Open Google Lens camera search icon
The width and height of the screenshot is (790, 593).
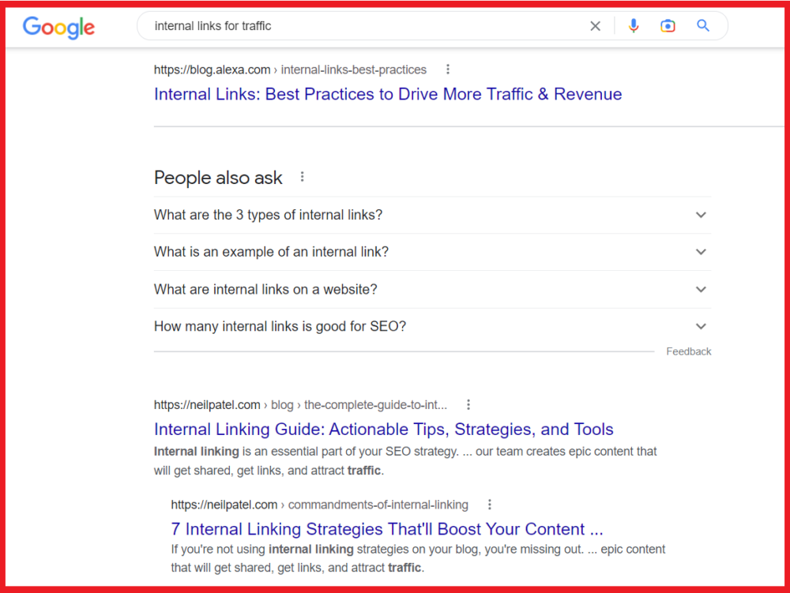coord(668,25)
